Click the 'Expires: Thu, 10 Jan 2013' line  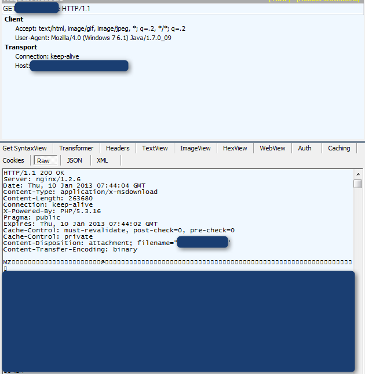tap(80, 224)
